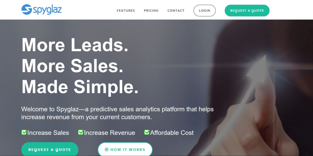
Task: Click the play icon in How It Works
Action: (x=106, y=149)
